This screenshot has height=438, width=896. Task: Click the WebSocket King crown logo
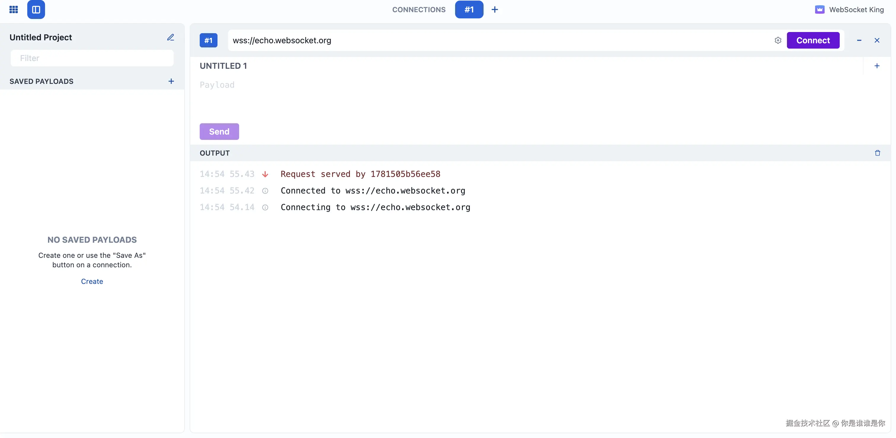[x=820, y=9]
